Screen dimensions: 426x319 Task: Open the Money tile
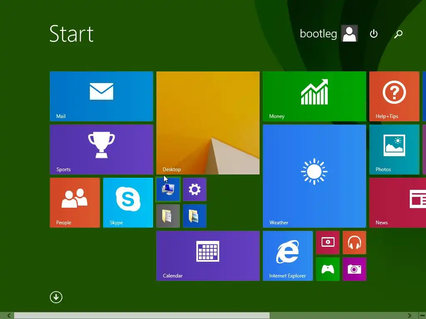(315, 96)
